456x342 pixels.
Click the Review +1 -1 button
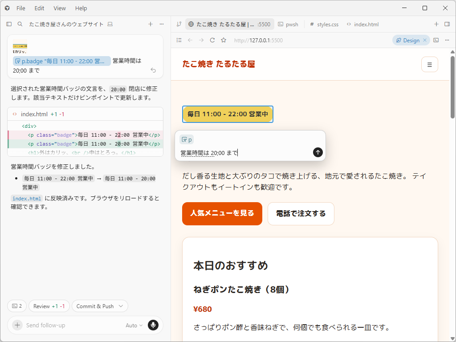(49, 306)
